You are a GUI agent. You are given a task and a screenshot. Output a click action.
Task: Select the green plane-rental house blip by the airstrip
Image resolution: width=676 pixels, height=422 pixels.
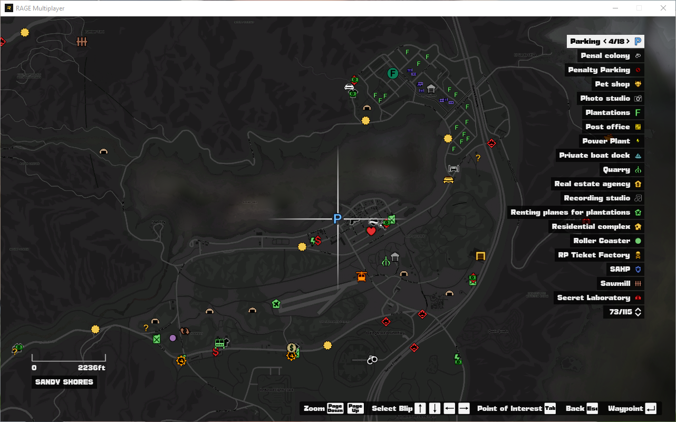pos(276,303)
